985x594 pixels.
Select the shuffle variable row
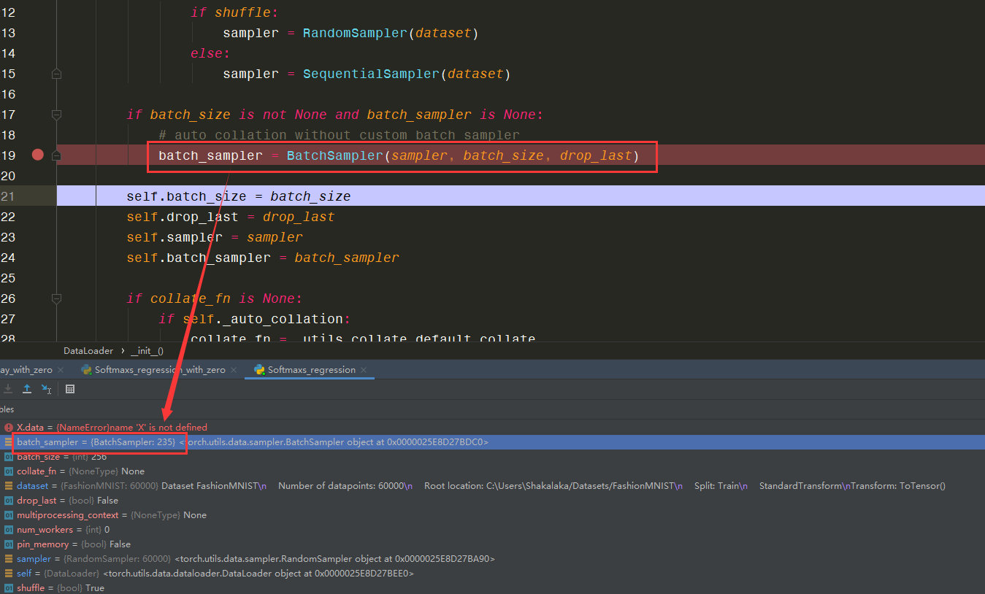[492, 587]
